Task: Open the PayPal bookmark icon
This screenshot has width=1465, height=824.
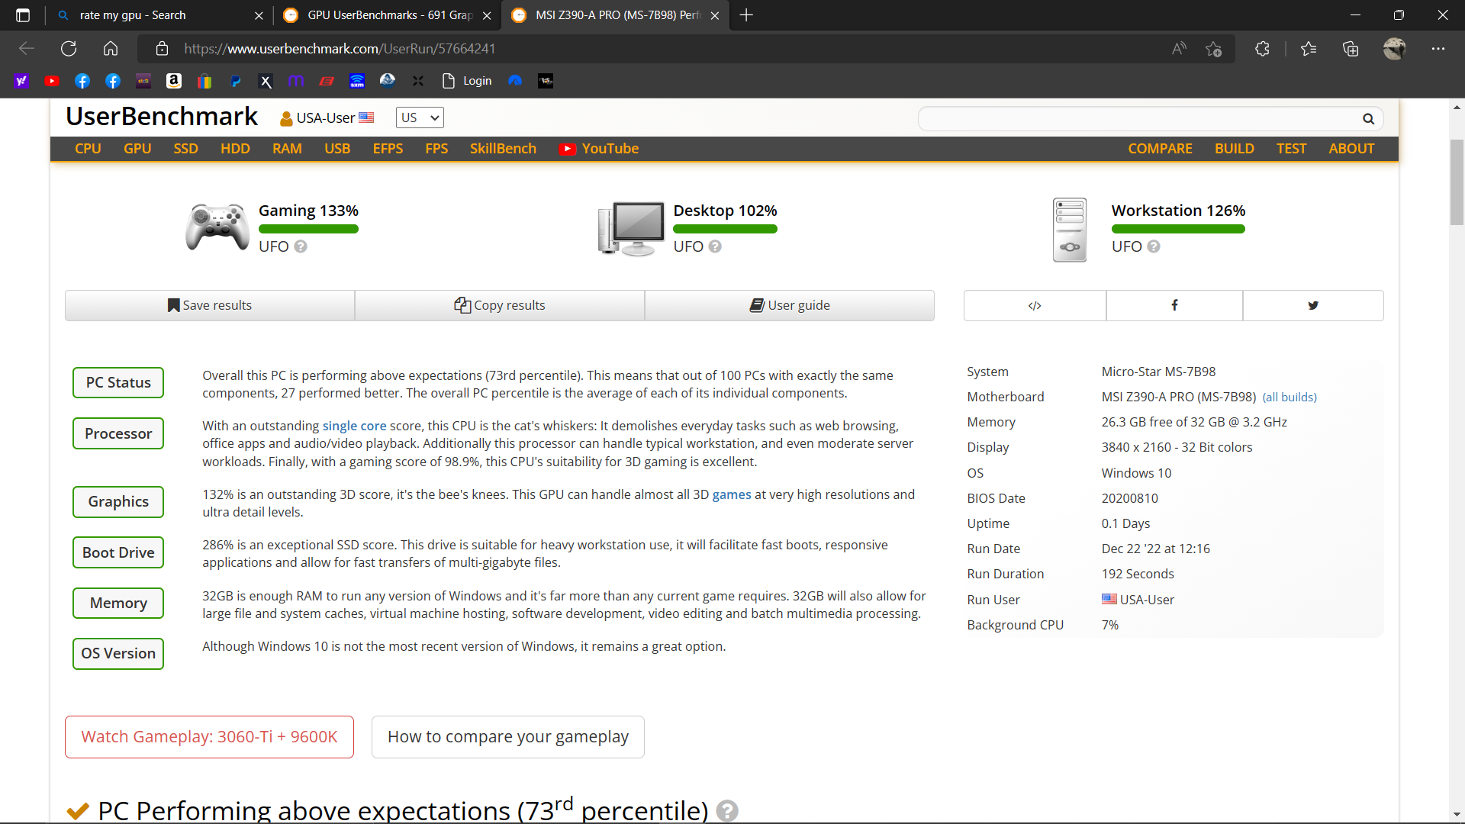Action: click(235, 81)
